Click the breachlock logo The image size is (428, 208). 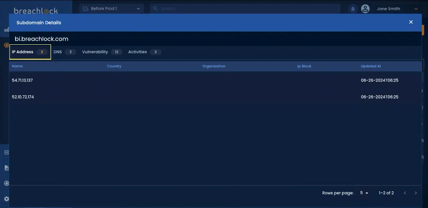pyautogui.click(x=36, y=10)
